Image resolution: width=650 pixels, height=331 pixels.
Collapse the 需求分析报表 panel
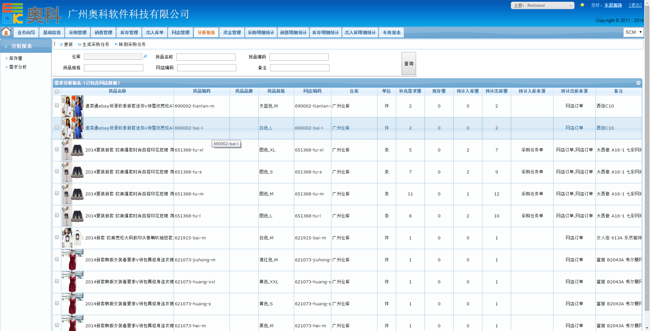[638, 83]
